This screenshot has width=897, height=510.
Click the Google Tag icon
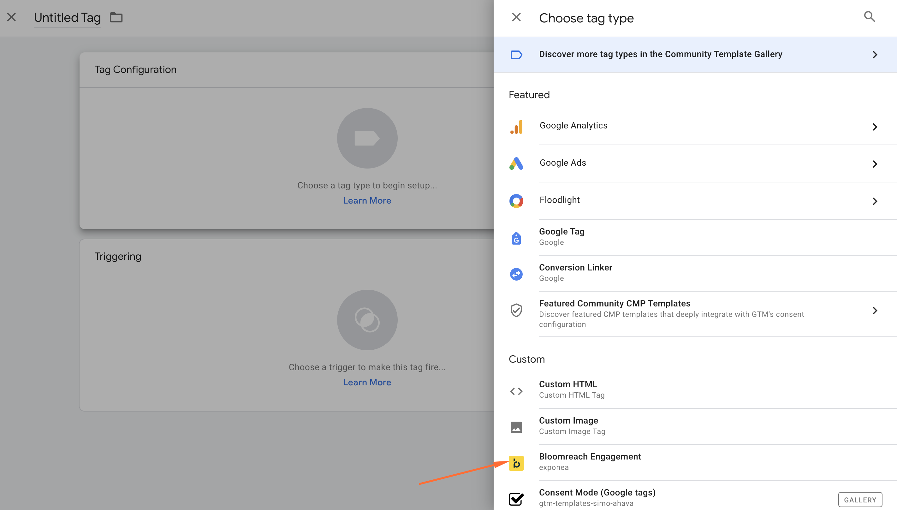(516, 238)
